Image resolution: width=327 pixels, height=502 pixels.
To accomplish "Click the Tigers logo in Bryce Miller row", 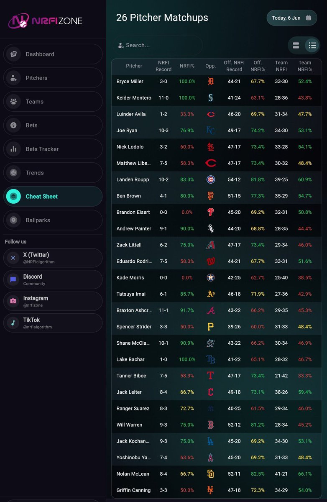I will [210, 82].
